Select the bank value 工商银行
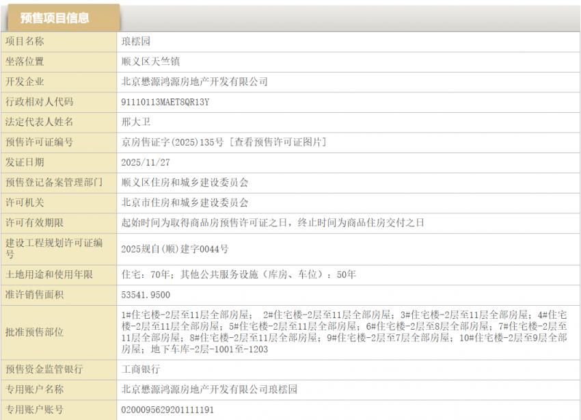This screenshot has width=581, height=420. coord(141,369)
